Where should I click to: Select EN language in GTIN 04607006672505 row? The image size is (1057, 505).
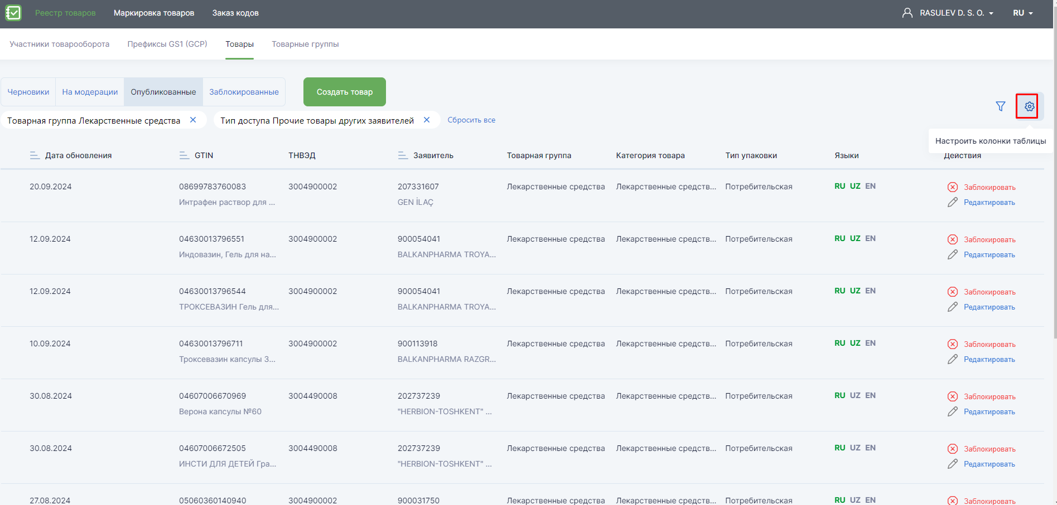pyautogui.click(x=871, y=448)
